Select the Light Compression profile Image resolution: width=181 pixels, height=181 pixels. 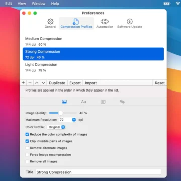[93, 67]
